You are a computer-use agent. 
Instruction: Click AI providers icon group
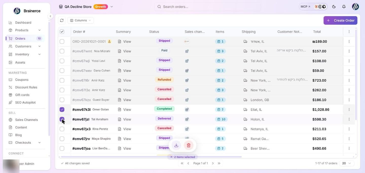pyautogui.click(x=320, y=7)
